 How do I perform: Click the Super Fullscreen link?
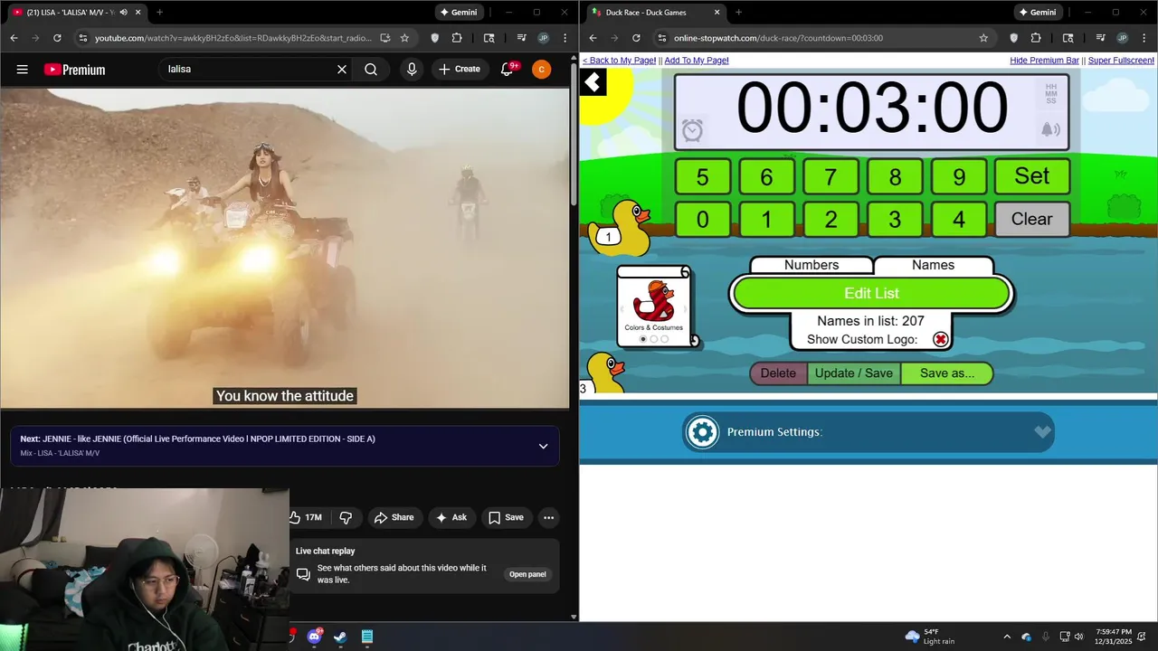[1122, 61]
